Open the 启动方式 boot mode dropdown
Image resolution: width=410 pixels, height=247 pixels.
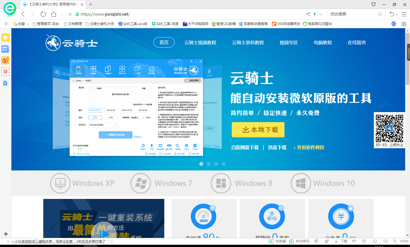[x=103, y=125]
